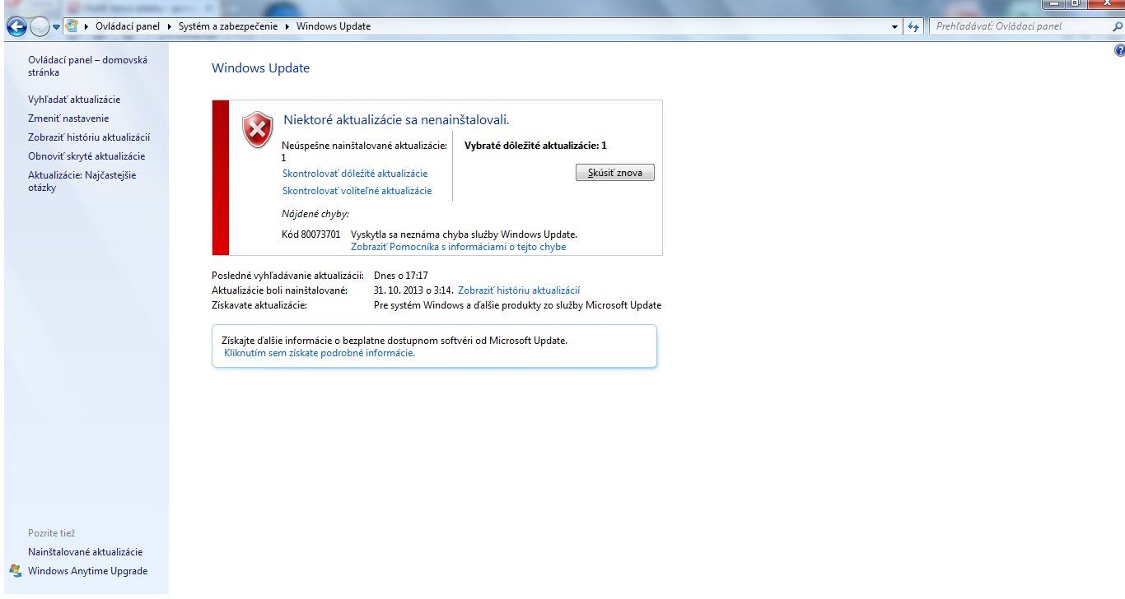
Task: Click Kliknutím sem získate podrobné informácie
Action: tap(320, 353)
